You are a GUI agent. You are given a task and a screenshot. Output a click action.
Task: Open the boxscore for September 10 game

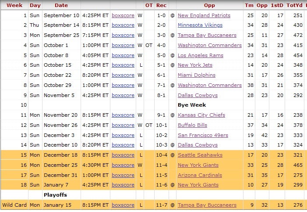[123, 15]
